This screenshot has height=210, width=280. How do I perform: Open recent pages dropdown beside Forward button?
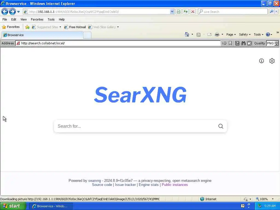point(18,12)
